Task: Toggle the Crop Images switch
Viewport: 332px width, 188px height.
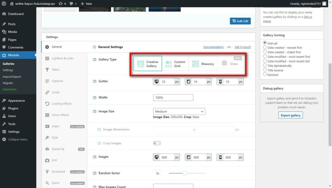Action: pos(157,143)
